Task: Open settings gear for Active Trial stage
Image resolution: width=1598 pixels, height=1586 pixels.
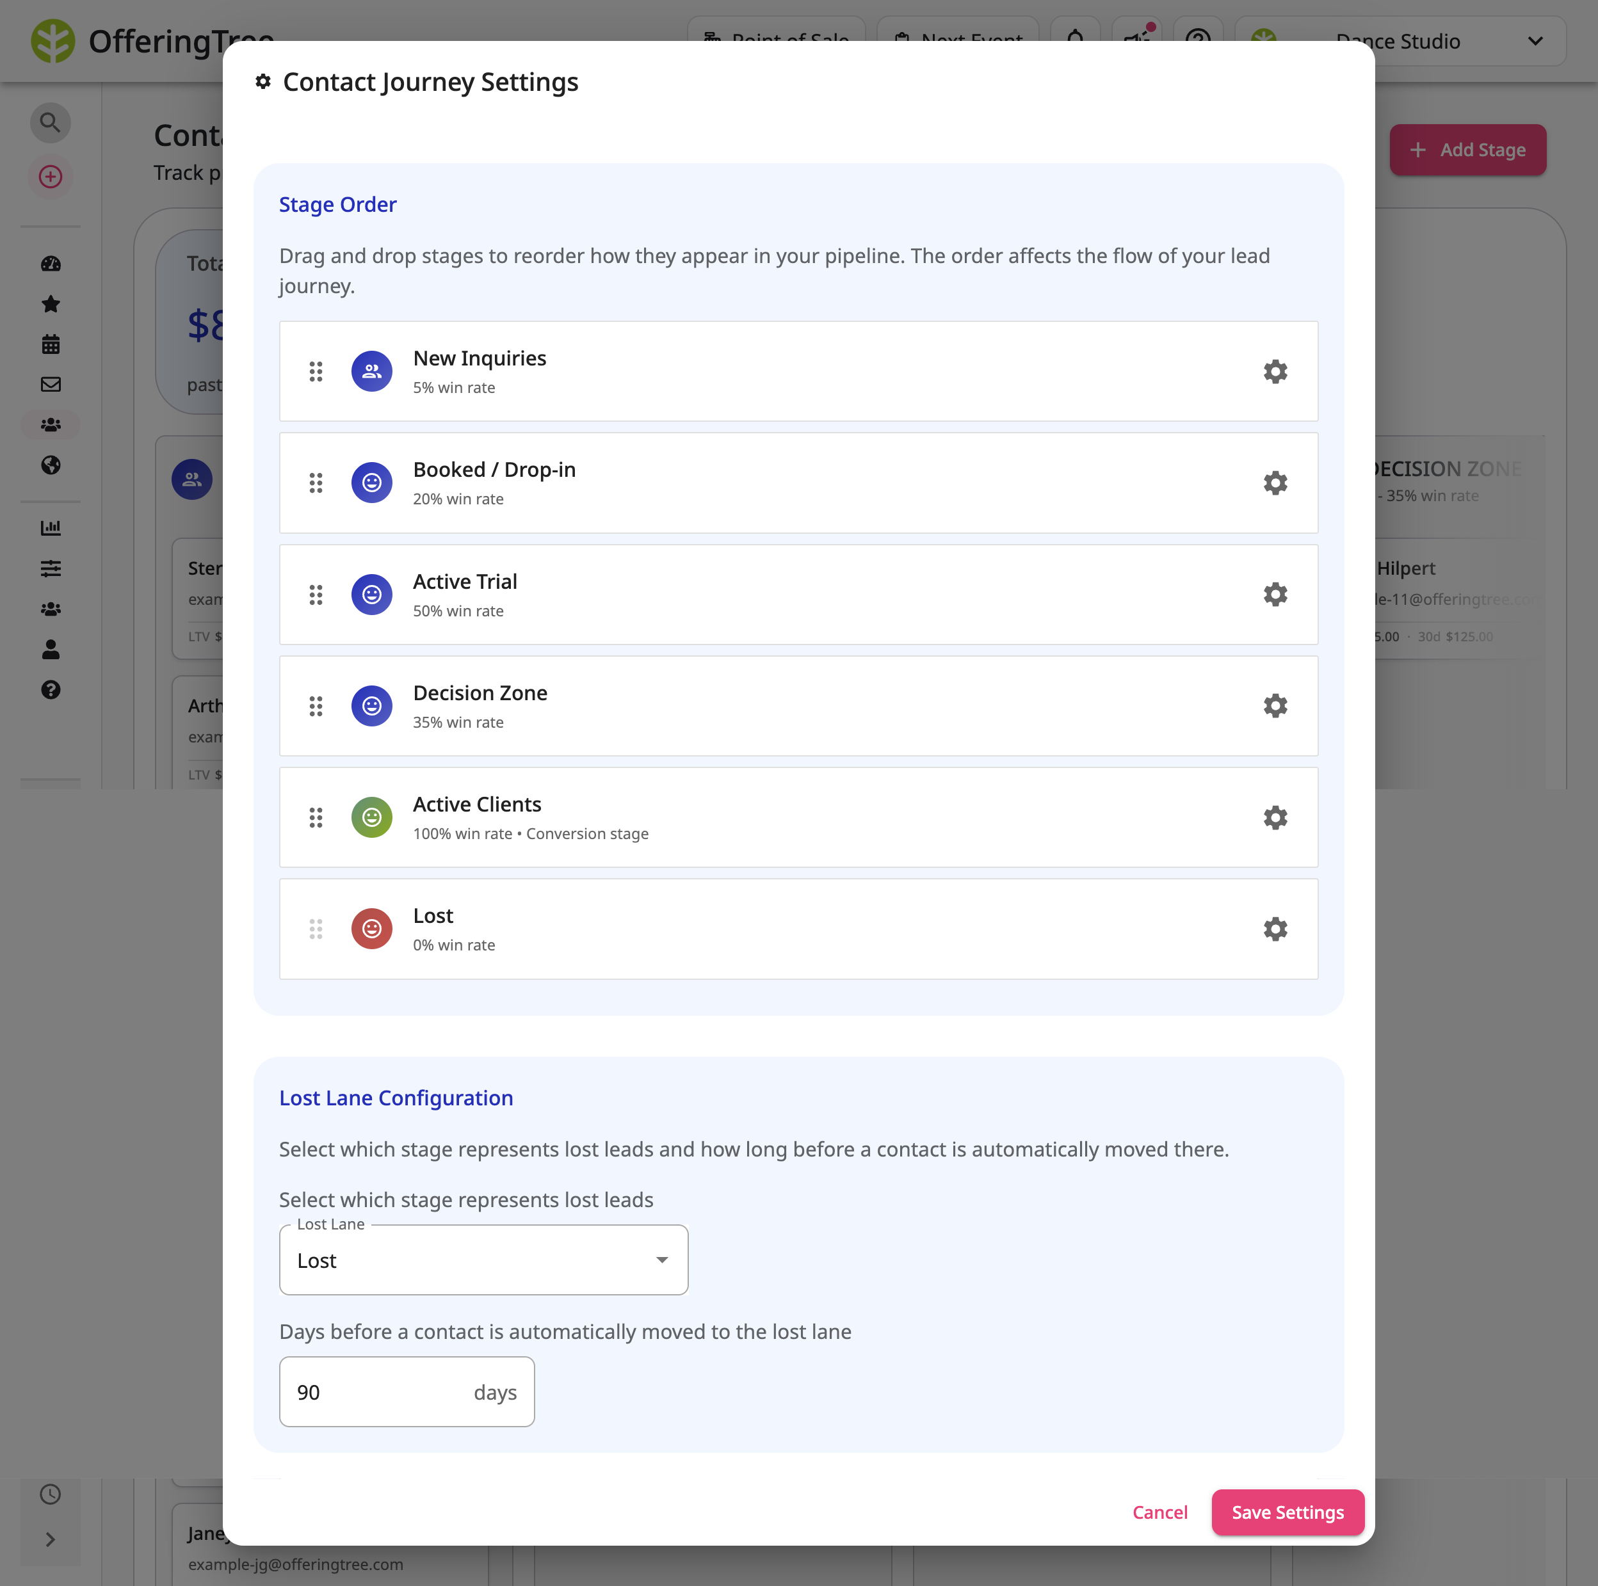Action: click(1275, 595)
